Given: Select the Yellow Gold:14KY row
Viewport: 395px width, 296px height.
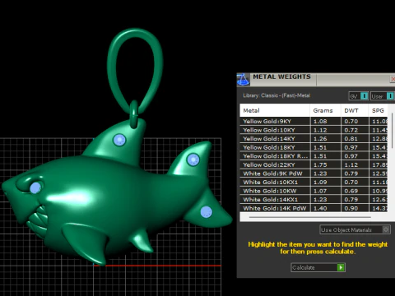Looking at the screenshot, I should click(314, 139).
